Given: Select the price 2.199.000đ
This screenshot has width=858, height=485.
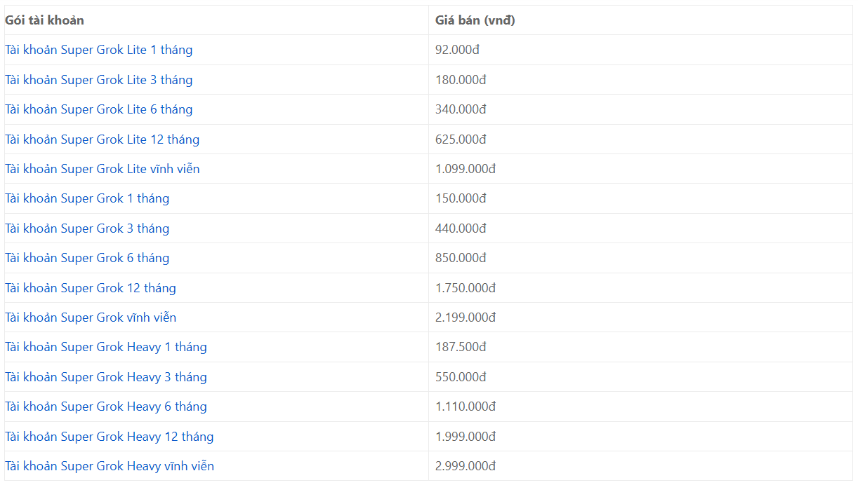Looking at the screenshot, I should click(x=466, y=317).
